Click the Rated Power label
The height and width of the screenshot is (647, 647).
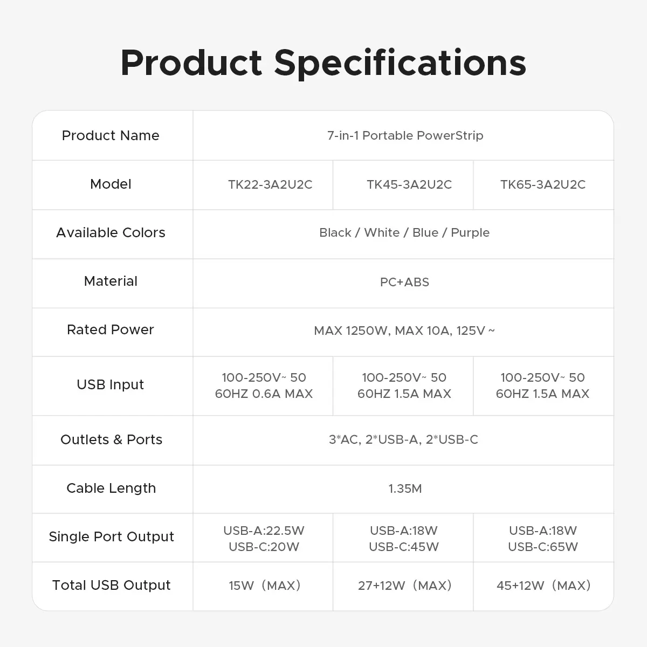[x=111, y=329]
